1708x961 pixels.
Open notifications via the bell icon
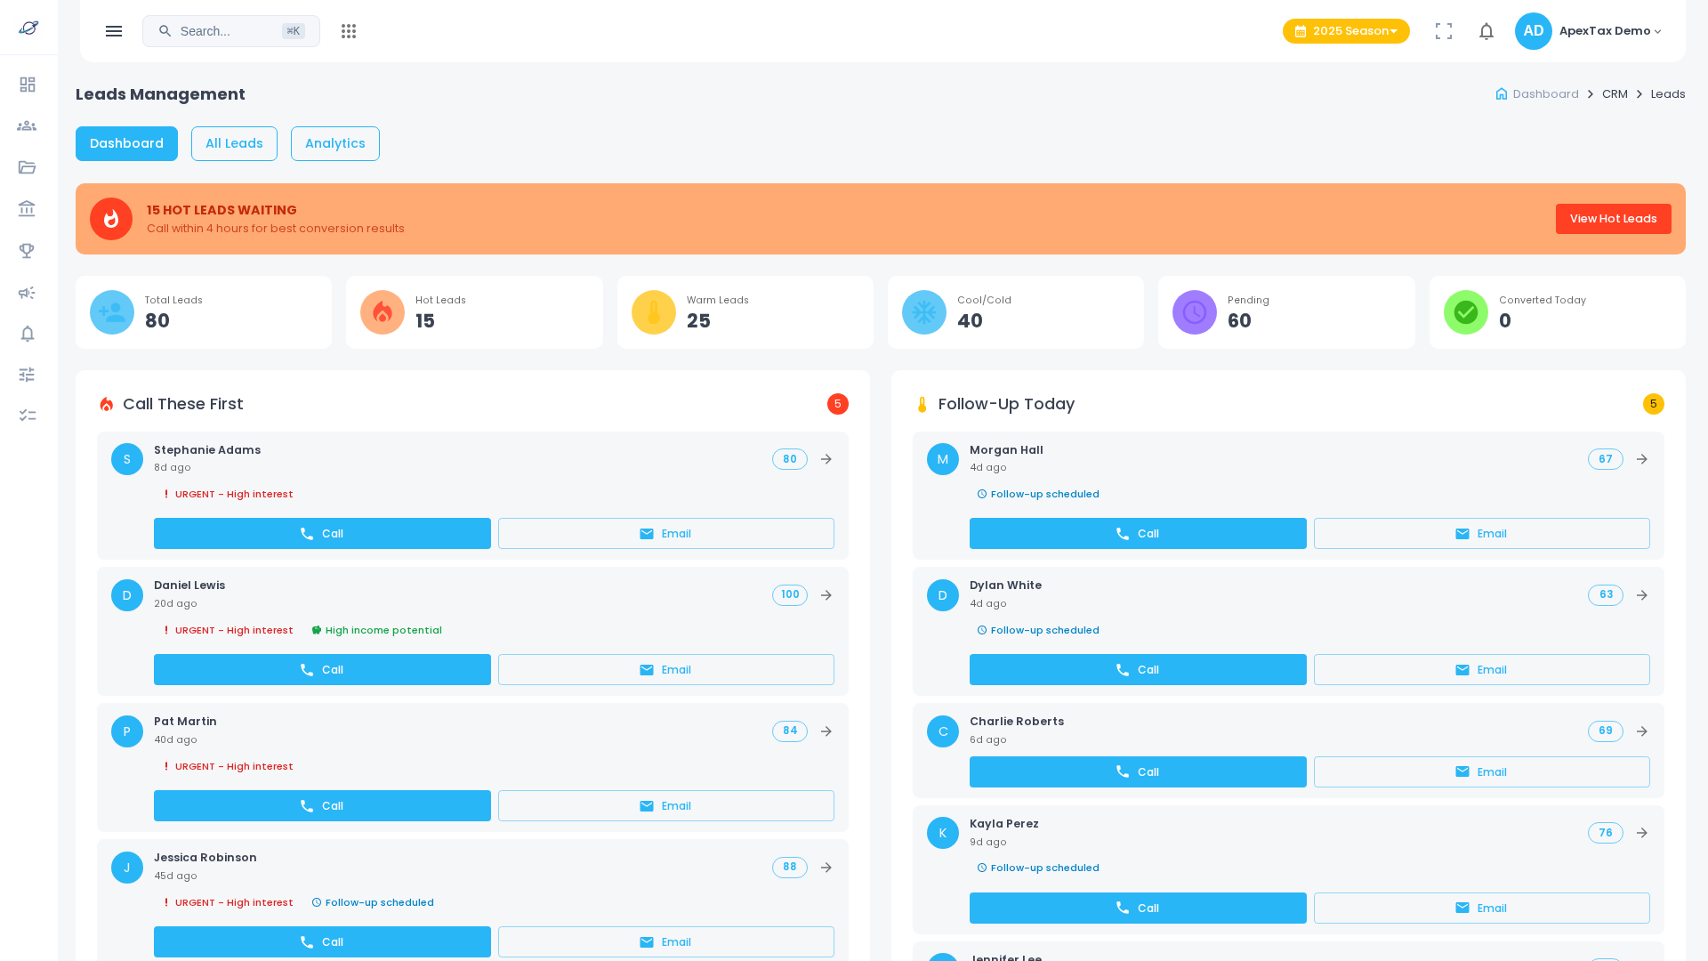(x=1486, y=31)
